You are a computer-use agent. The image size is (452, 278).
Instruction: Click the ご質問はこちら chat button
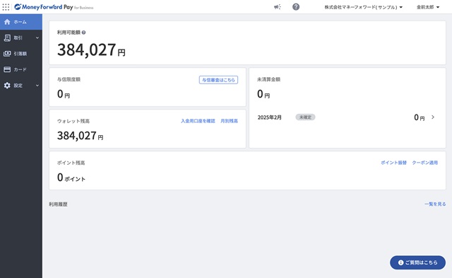click(x=417, y=262)
